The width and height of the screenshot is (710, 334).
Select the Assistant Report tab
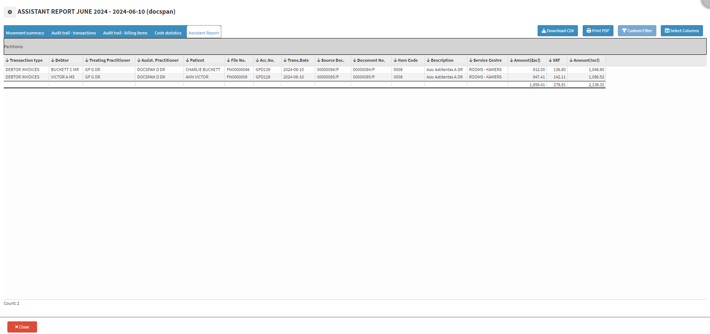204,33
